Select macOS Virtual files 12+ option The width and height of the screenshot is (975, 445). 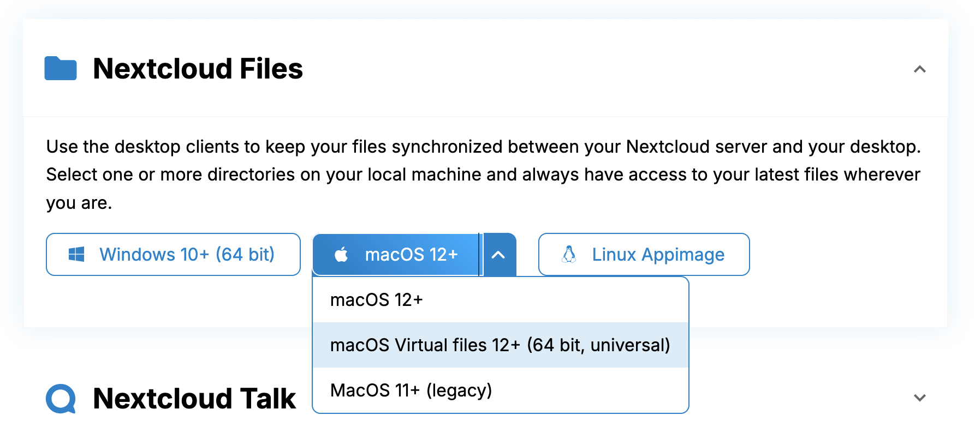click(501, 345)
